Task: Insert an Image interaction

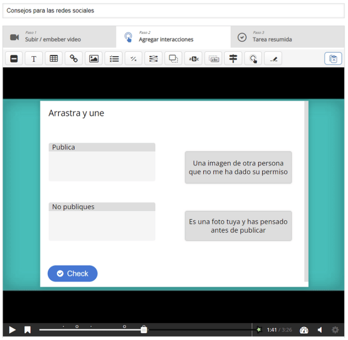Action: (x=93, y=59)
